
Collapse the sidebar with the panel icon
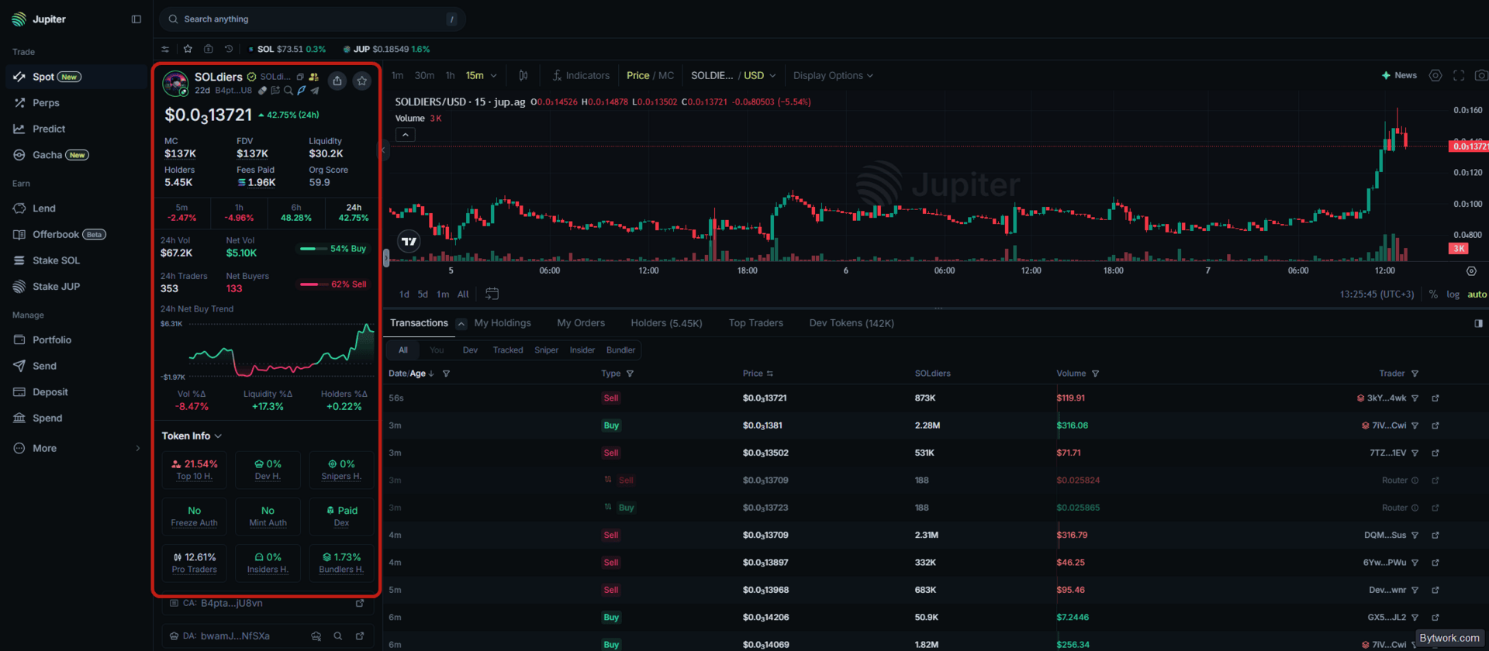click(136, 19)
